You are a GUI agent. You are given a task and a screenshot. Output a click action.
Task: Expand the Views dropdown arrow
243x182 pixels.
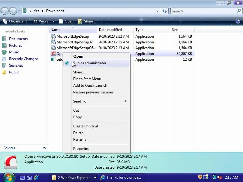click(53, 21)
